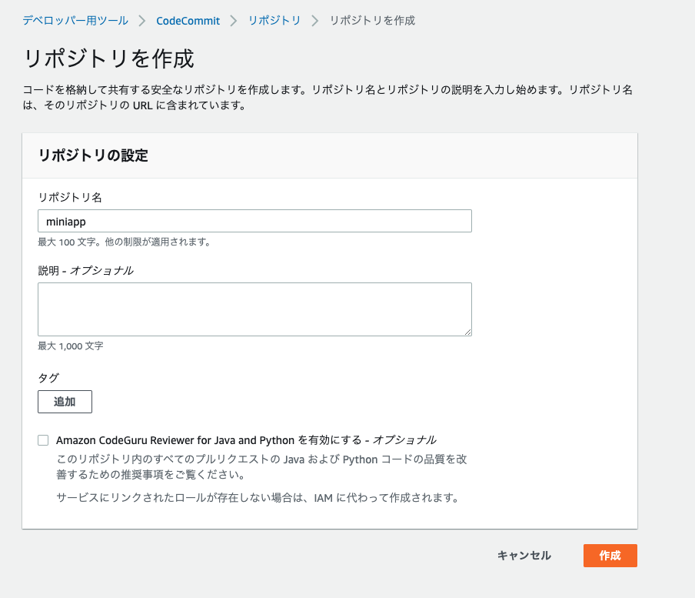Click the textarea resize grip

467,331
